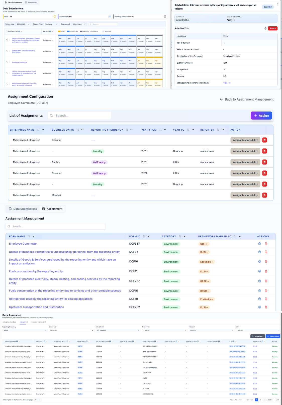Screen dimensions: 282x405
Task: Delete the Andhra business unit assignment
Action: 264,162
